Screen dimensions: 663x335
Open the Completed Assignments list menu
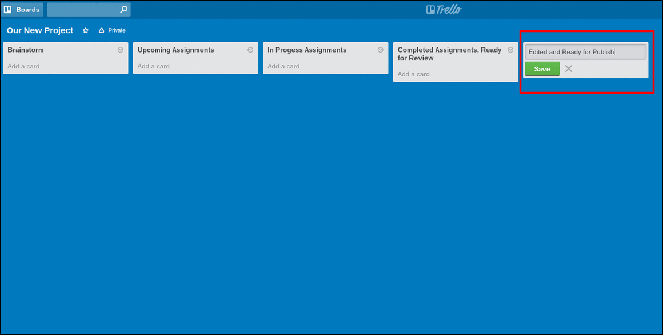click(x=510, y=50)
